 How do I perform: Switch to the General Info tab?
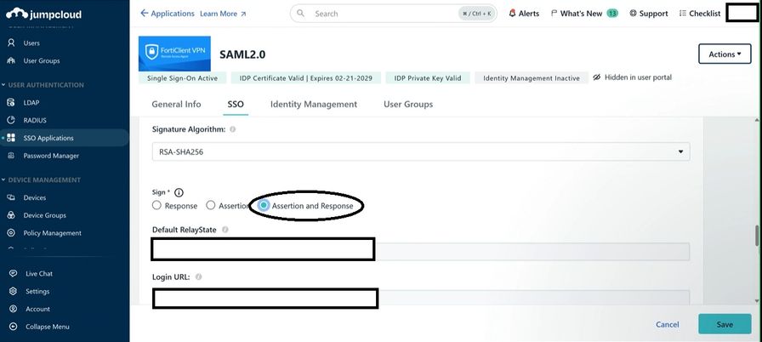click(x=176, y=104)
